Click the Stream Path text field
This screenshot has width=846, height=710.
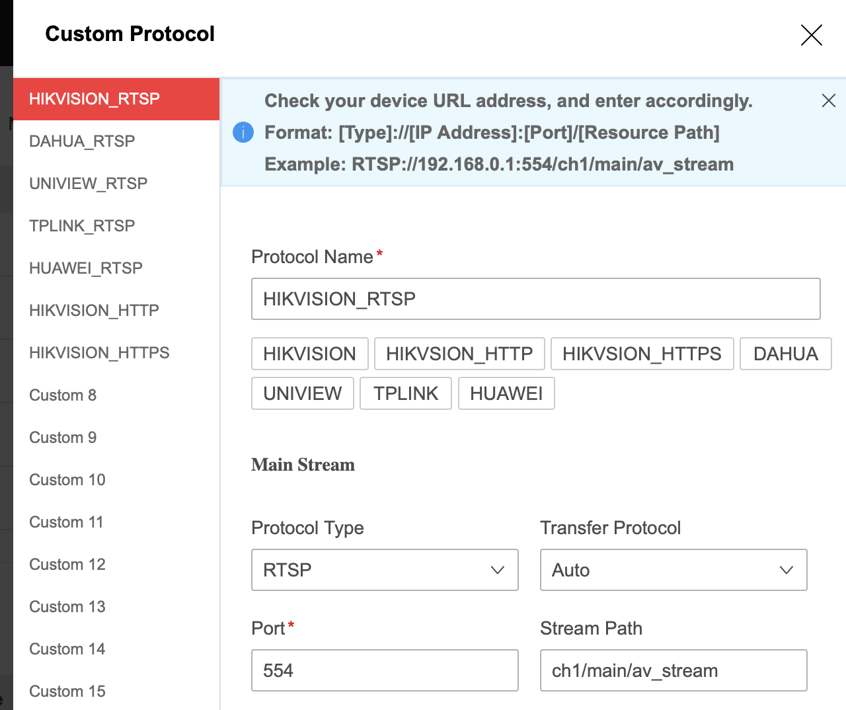point(673,670)
